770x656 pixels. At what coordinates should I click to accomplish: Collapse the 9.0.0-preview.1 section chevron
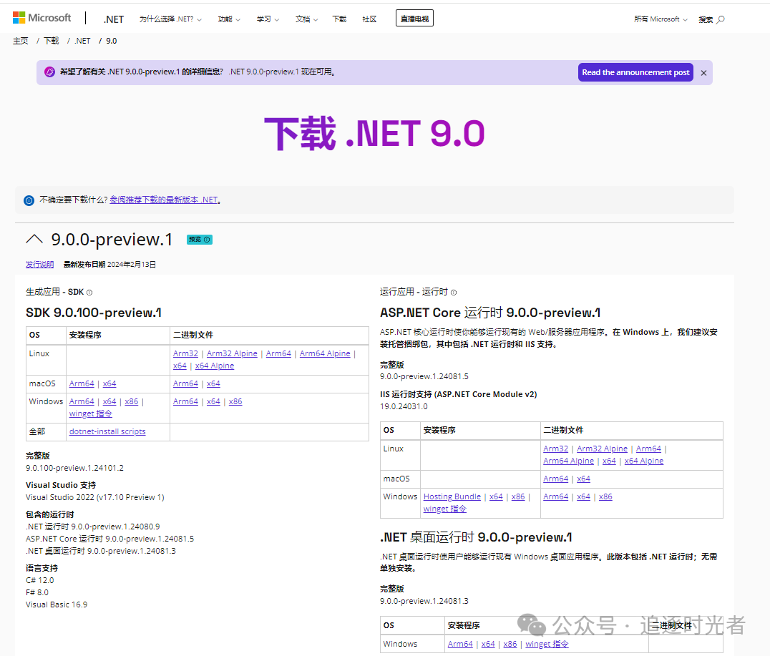pos(34,239)
